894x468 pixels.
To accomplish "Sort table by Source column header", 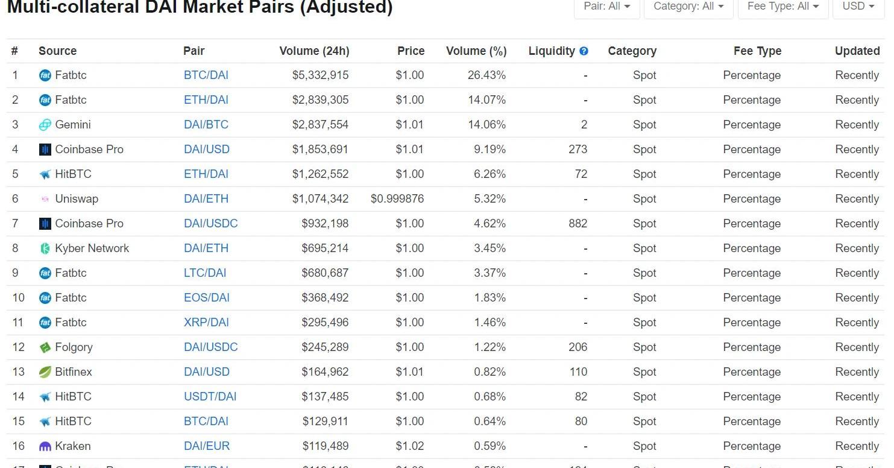I will [57, 51].
